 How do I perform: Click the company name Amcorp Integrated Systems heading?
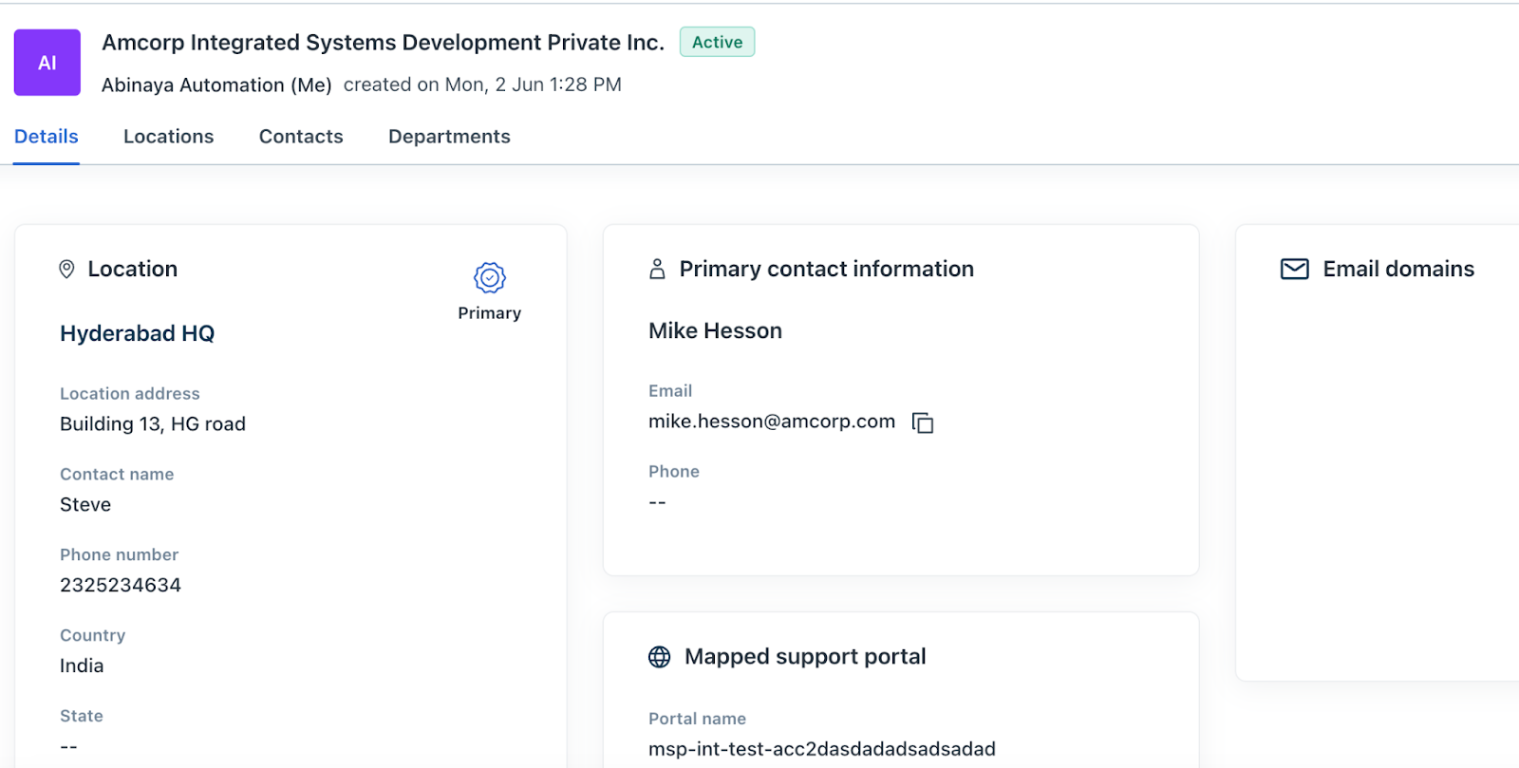point(383,43)
